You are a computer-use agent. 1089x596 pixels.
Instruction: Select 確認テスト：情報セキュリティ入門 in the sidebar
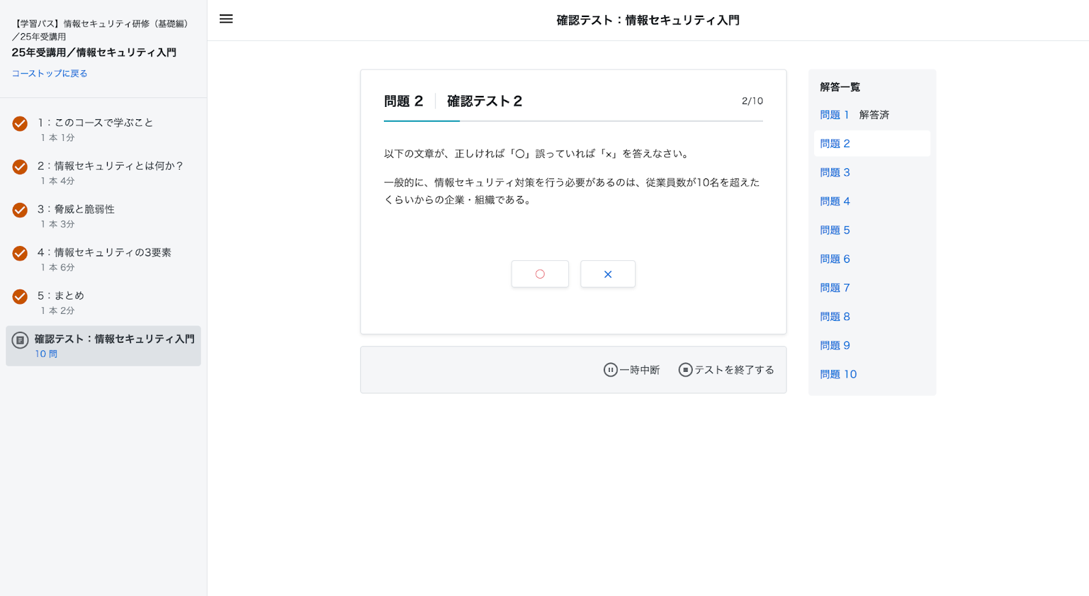103,346
